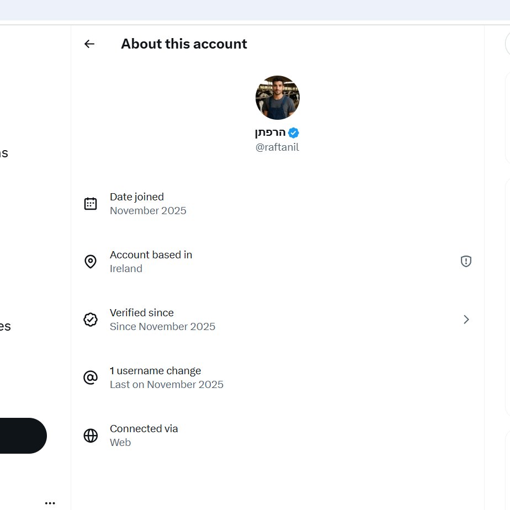Click the Account based in label

click(x=151, y=254)
